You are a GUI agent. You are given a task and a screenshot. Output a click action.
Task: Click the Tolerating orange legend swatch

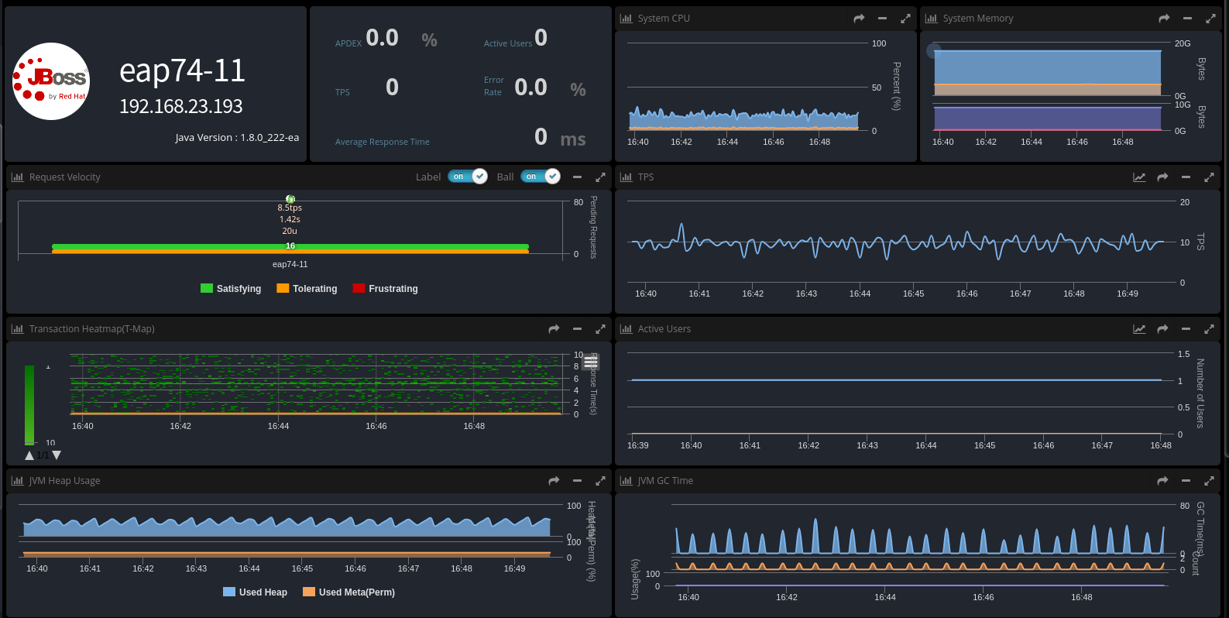[x=283, y=289]
